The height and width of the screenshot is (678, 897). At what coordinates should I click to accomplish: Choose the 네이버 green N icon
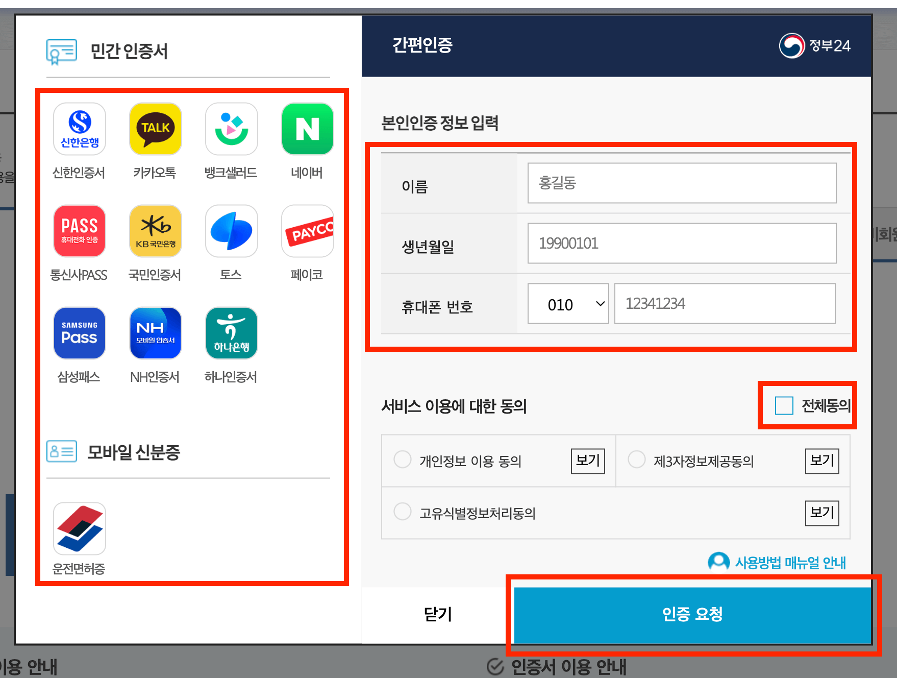[x=307, y=129]
